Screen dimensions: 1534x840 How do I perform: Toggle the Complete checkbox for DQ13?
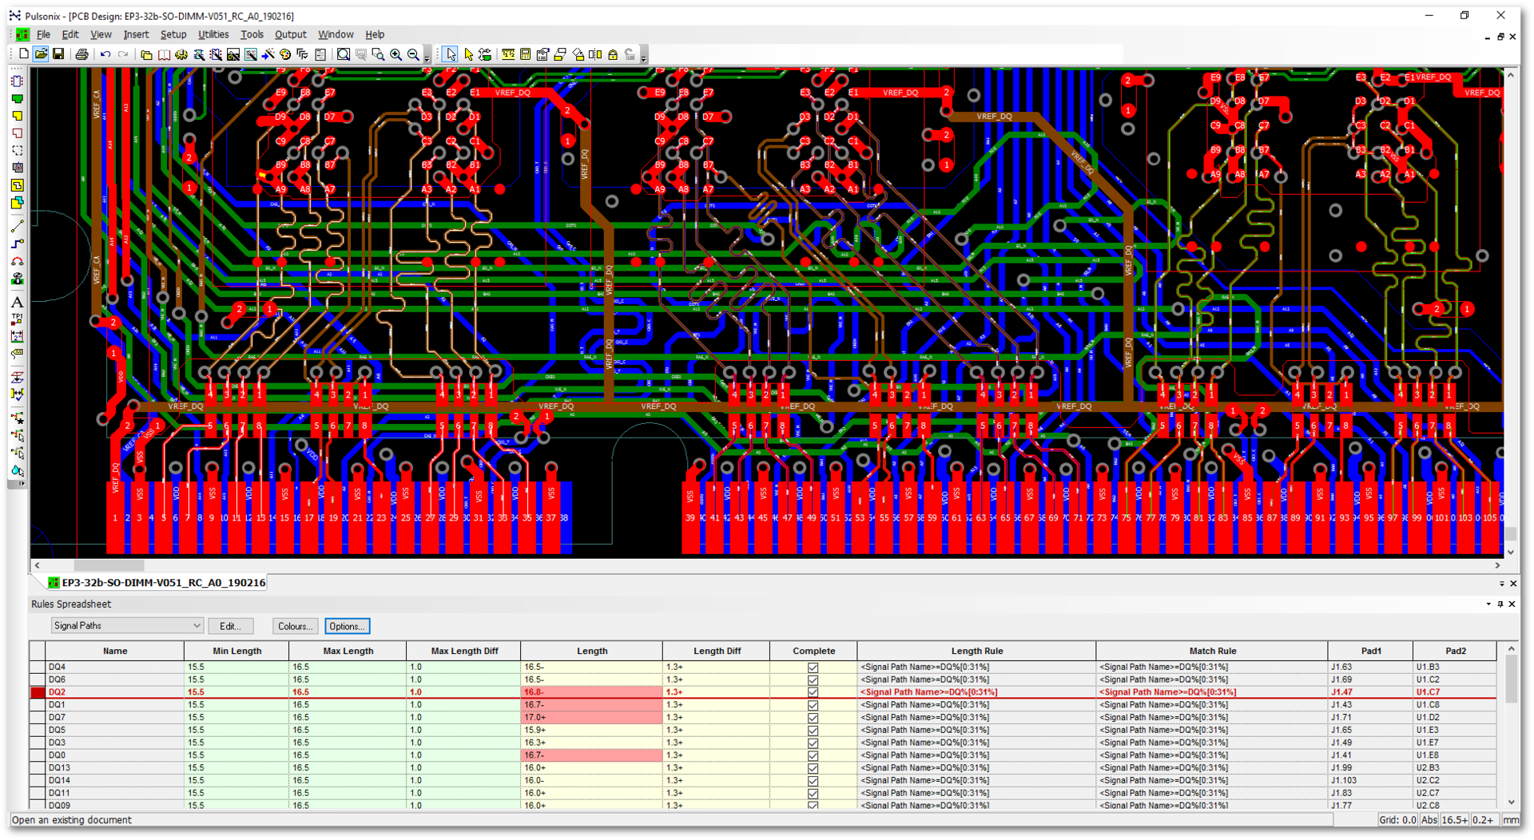pyautogui.click(x=813, y=768)
